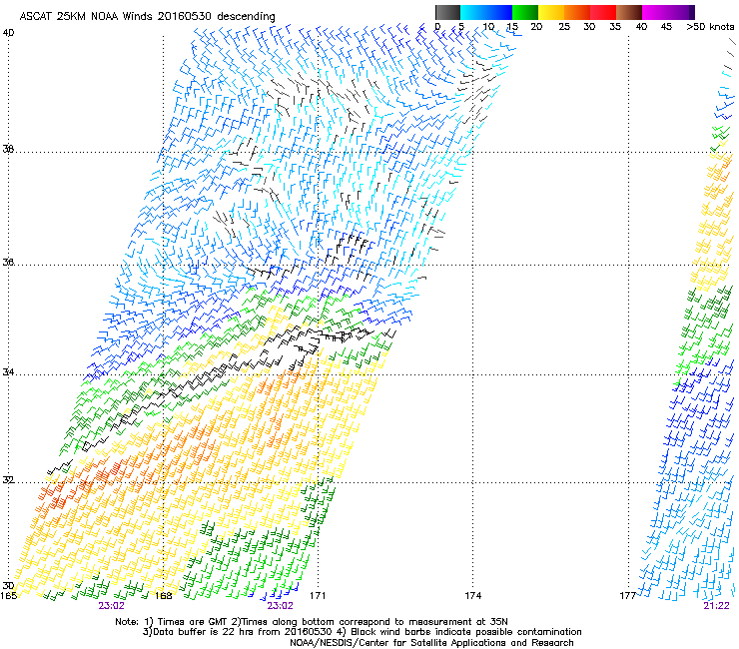This screenshot has height=649, width=739.
Task: Click the NOAA/NESDIS credit line
Action: coord(431,643)
